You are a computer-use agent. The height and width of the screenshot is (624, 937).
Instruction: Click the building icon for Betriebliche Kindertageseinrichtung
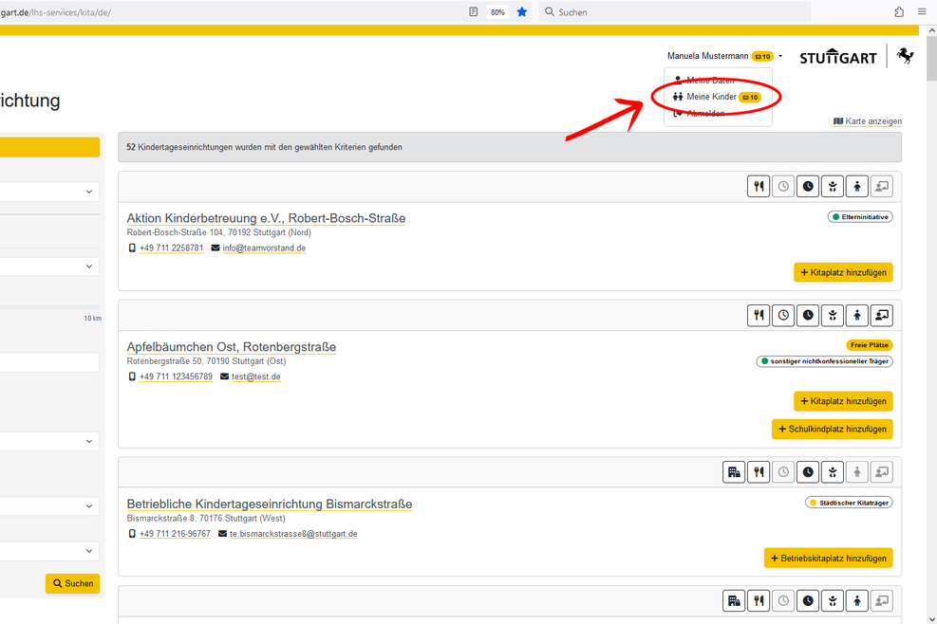coord(734,471)
